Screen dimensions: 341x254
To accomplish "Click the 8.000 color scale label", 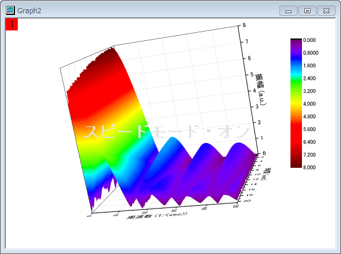I will pos(309,167).
